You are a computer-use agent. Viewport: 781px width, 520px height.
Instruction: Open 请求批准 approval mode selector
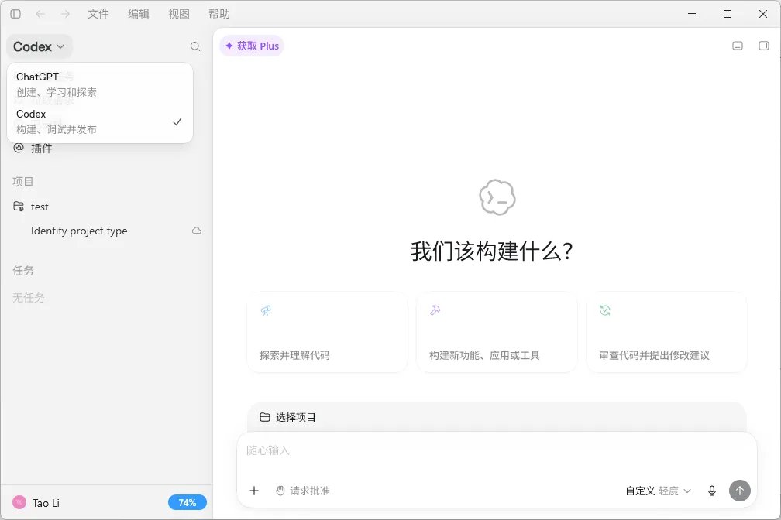tap(303, 491)
